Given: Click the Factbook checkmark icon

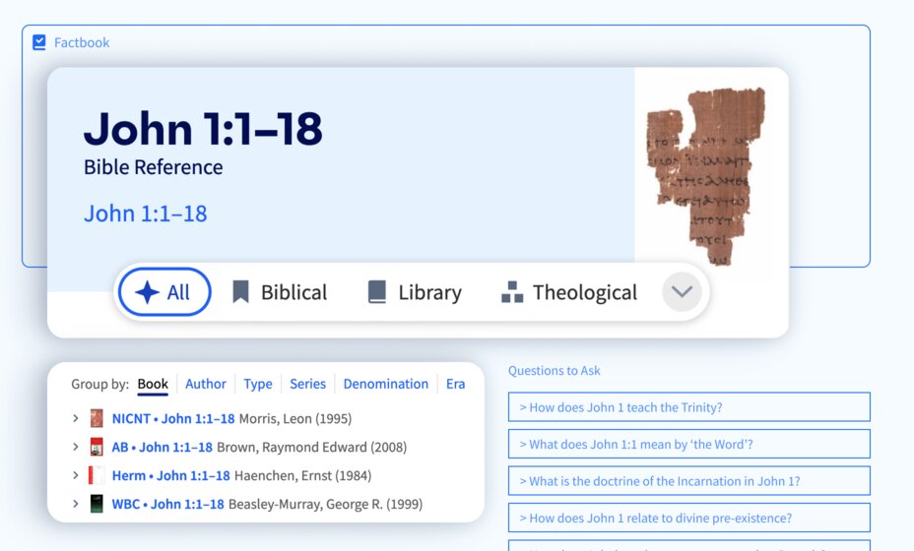Looking at the screenshot, I should [x=39, y=42].
